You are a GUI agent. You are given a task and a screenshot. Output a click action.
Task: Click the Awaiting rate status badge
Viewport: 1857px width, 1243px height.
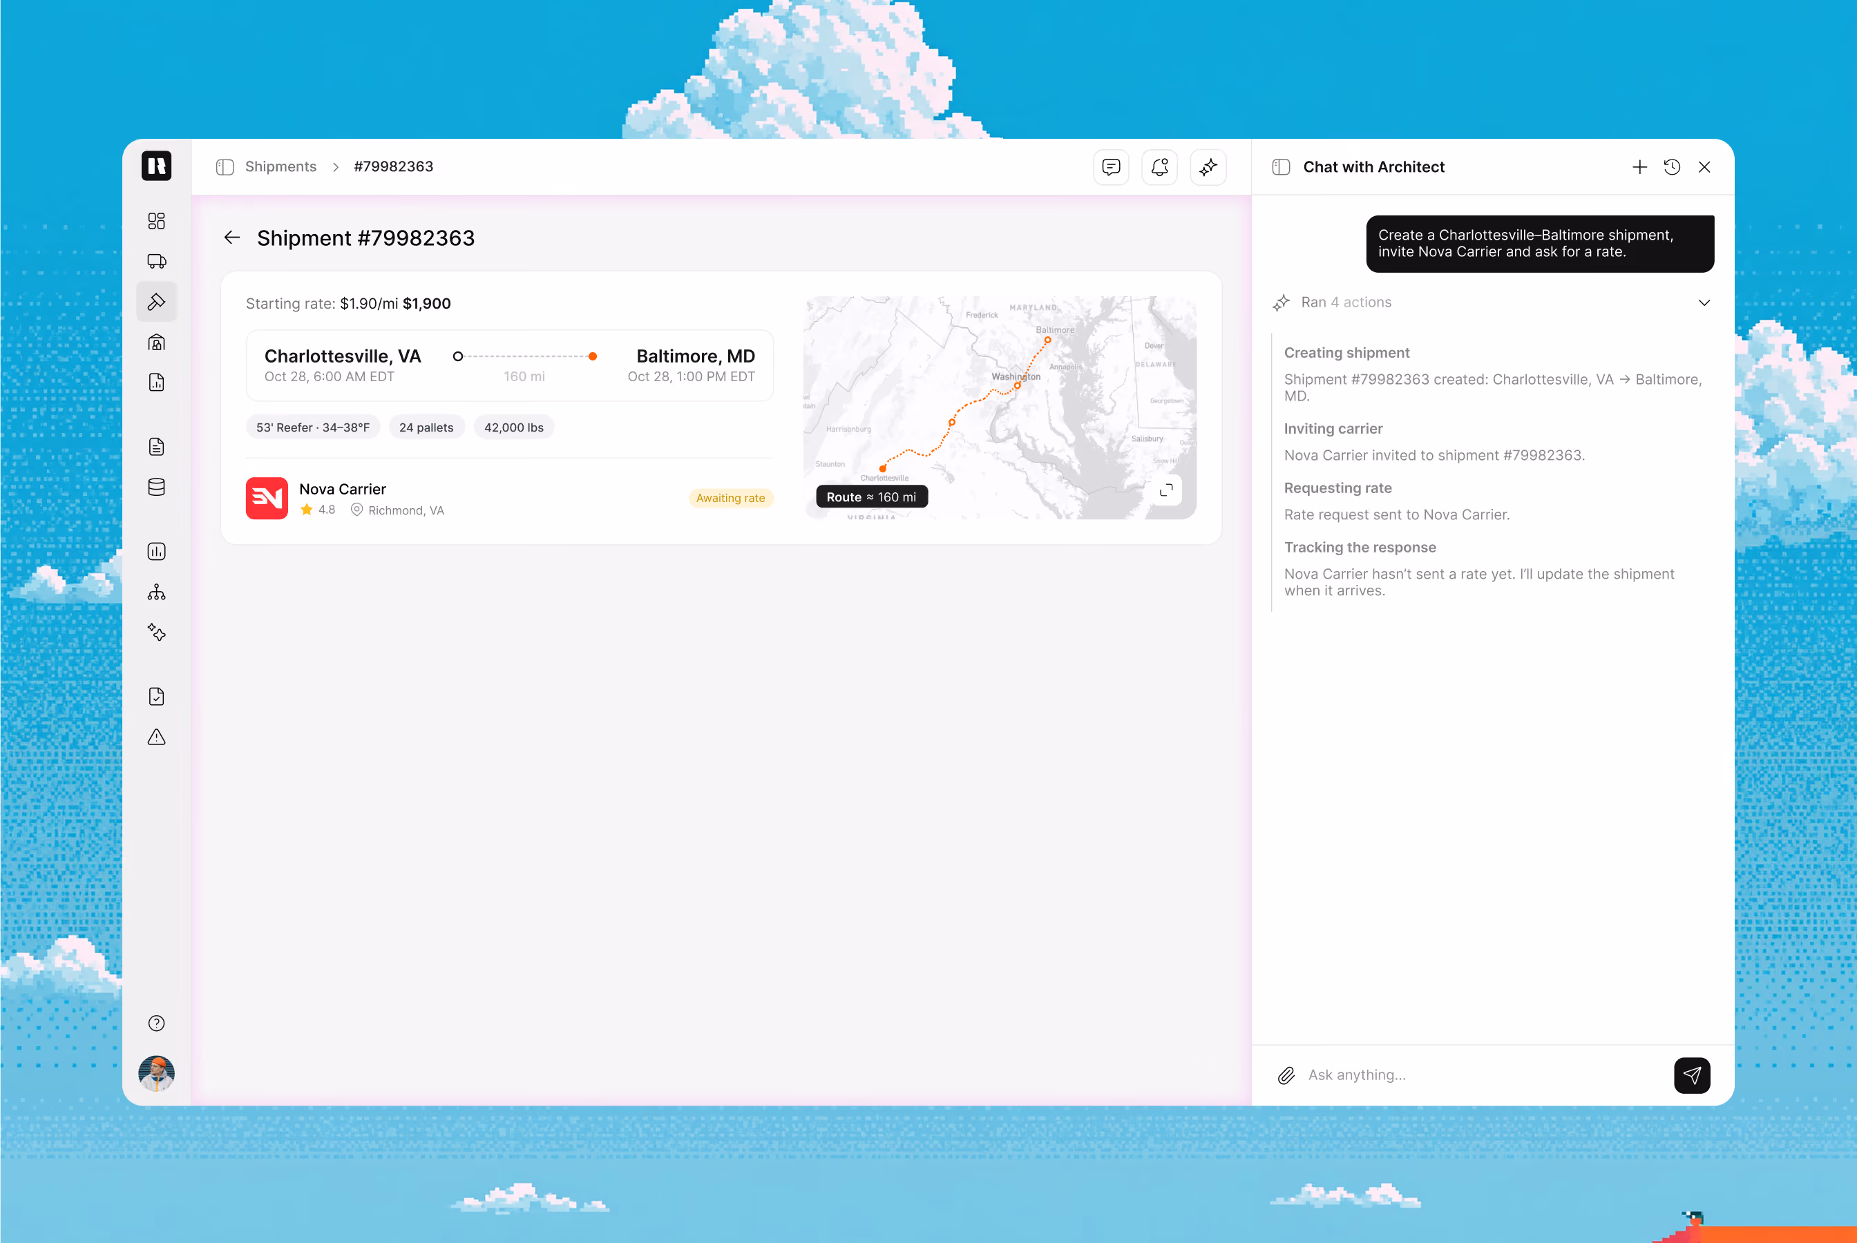point(730,498)
